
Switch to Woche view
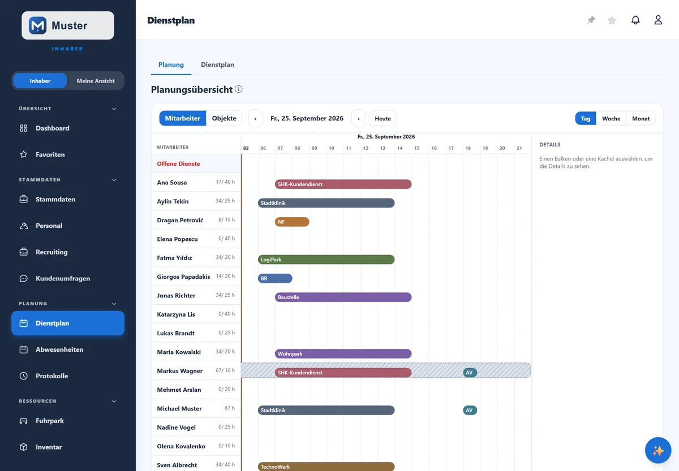tap(611, 119)
